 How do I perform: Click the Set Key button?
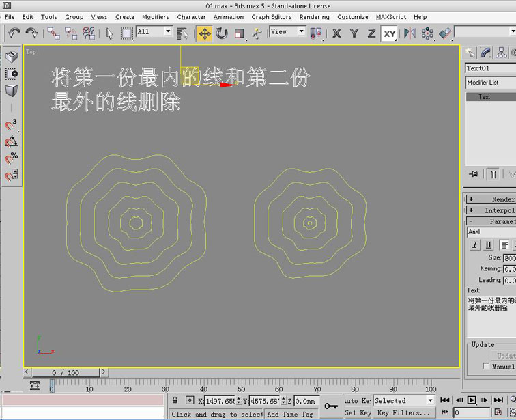(x=358, y=412)
